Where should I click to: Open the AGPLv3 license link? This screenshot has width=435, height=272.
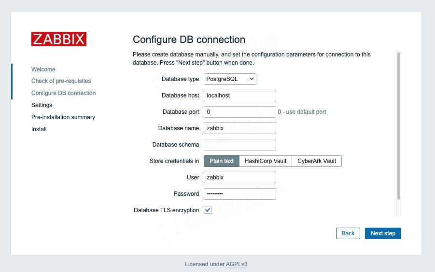point(237,264)
